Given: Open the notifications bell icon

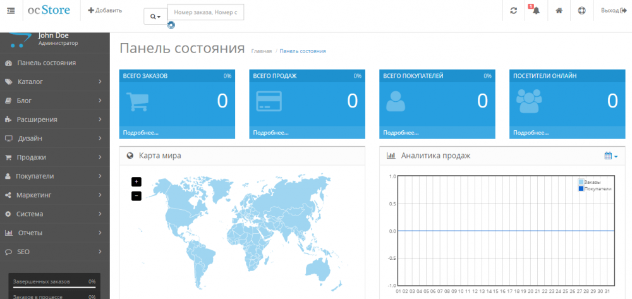Looking at the screenshot, I should coord(535,11).
